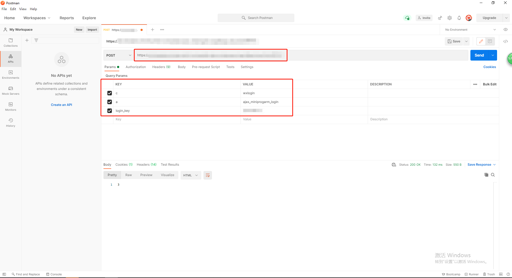Click the empty Key field in params

pyautogui.click(x=177, y=119)
